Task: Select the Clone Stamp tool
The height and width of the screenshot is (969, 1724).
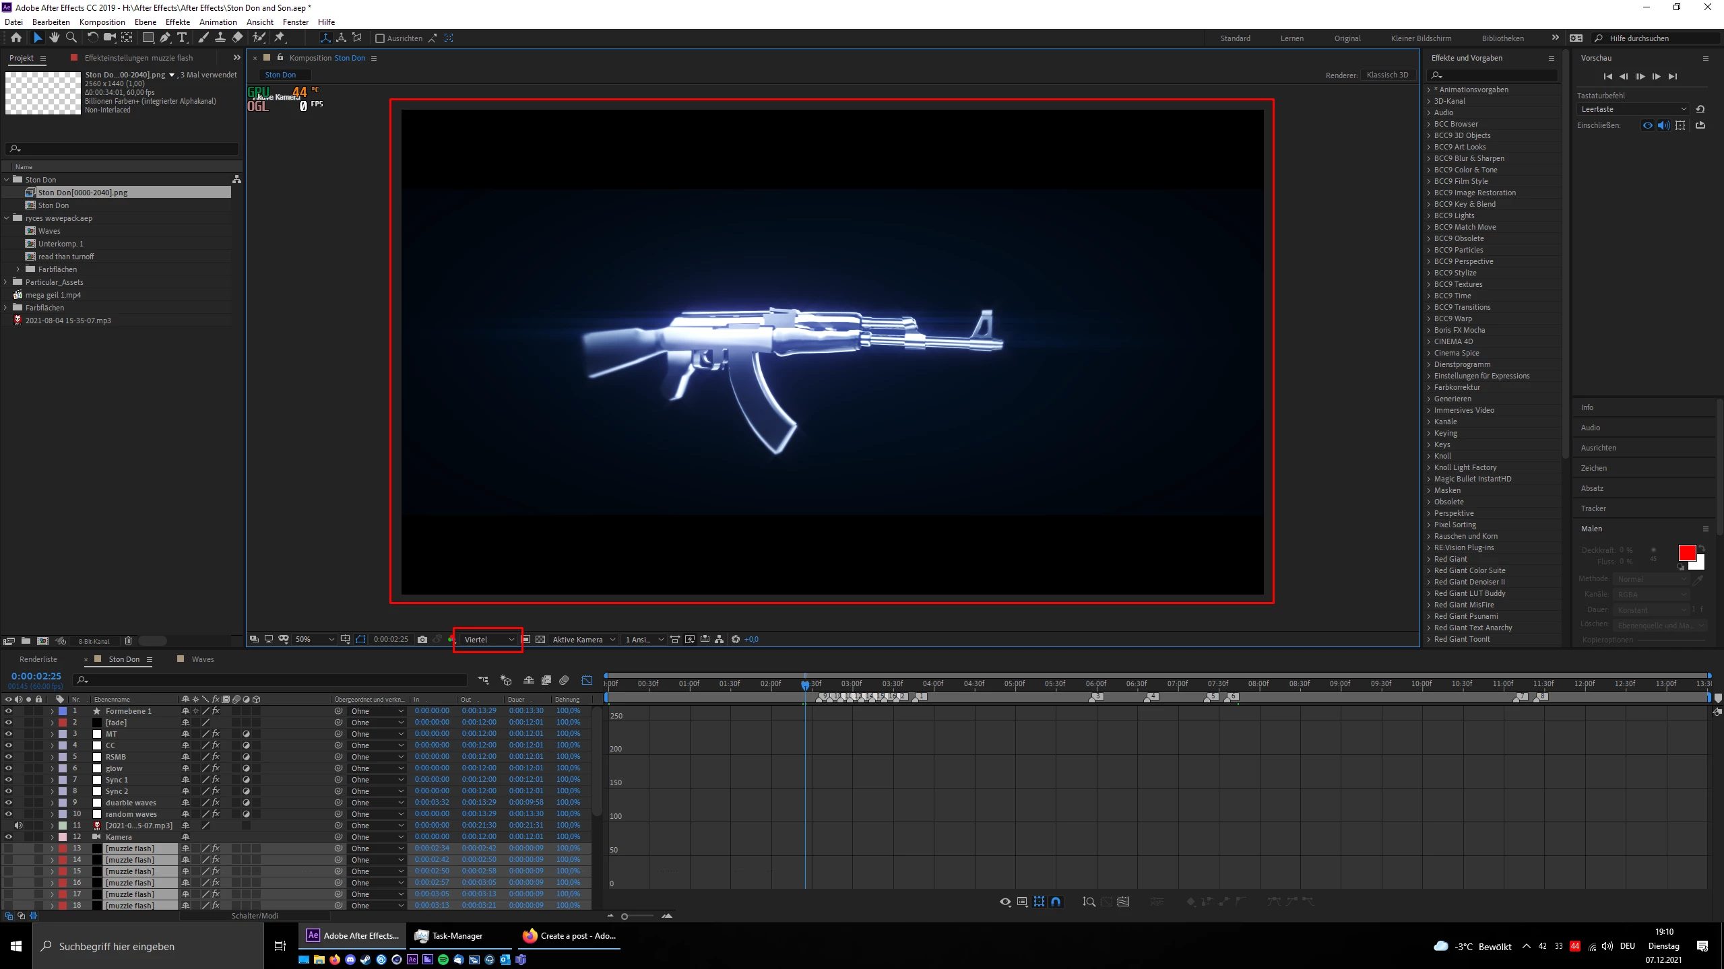Action: point(220,38)
